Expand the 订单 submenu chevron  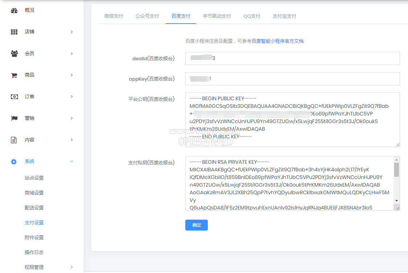click(72, 97)
